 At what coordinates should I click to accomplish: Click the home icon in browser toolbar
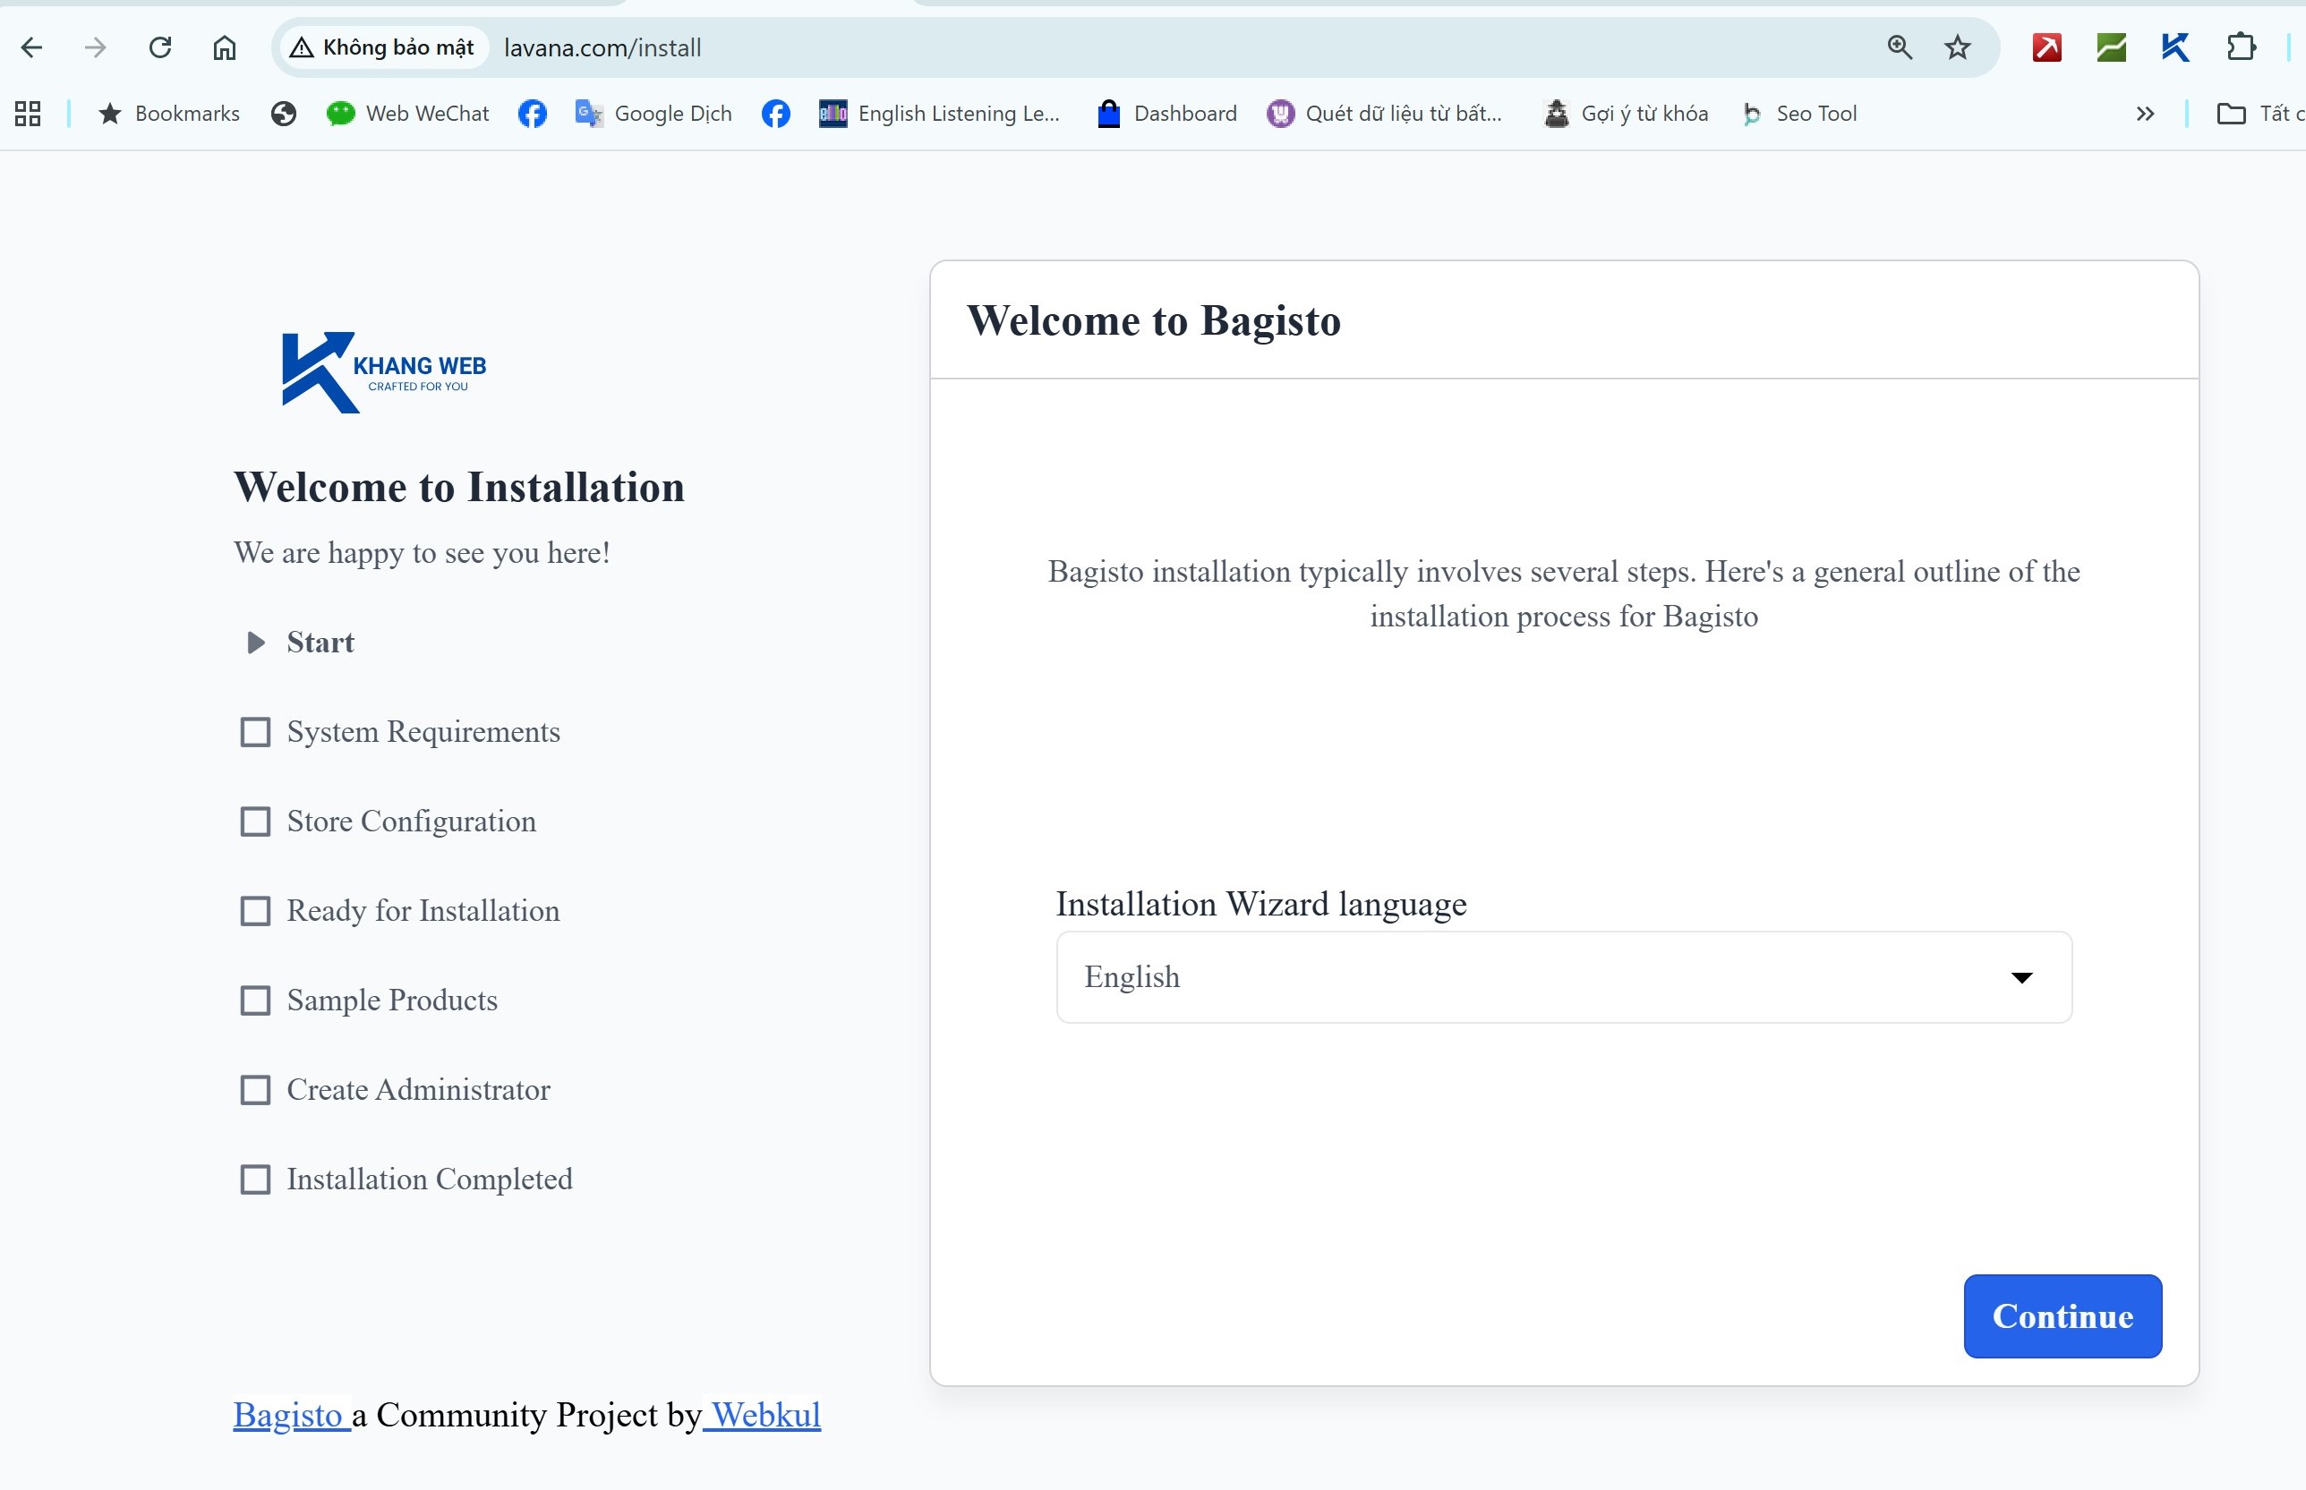tap(225, 47)
